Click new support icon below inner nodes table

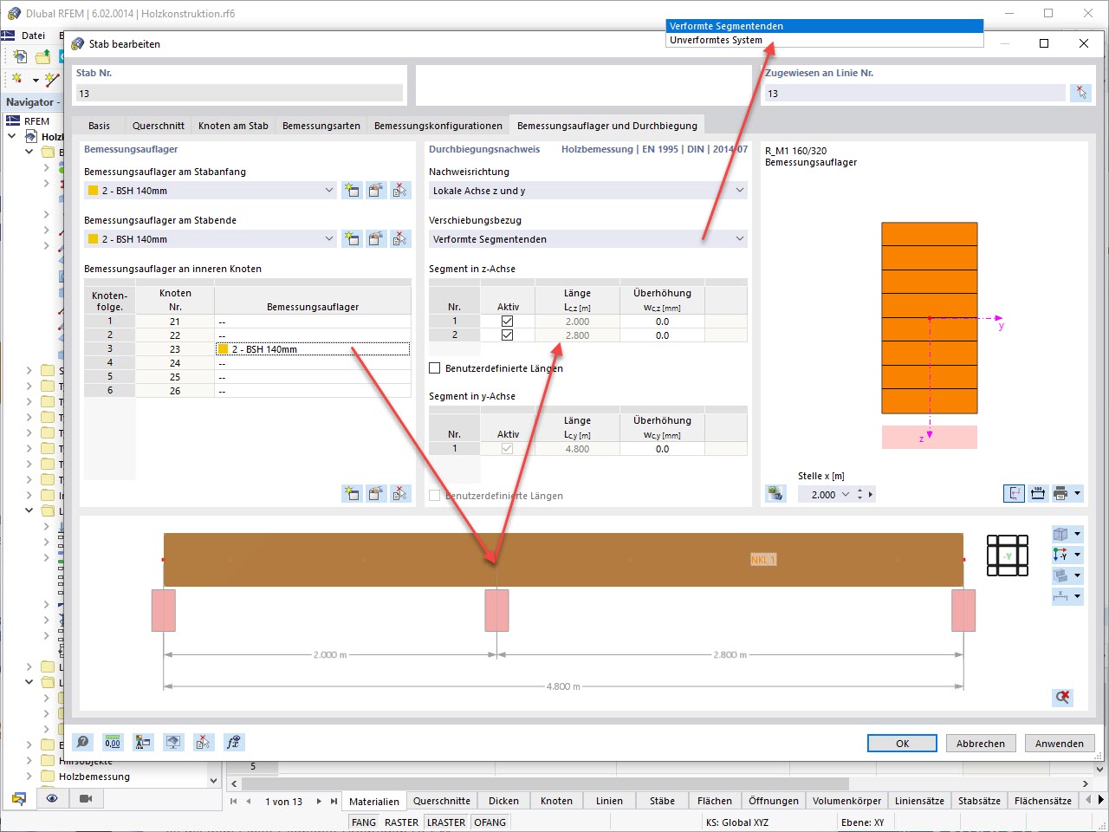click(352, 494)
